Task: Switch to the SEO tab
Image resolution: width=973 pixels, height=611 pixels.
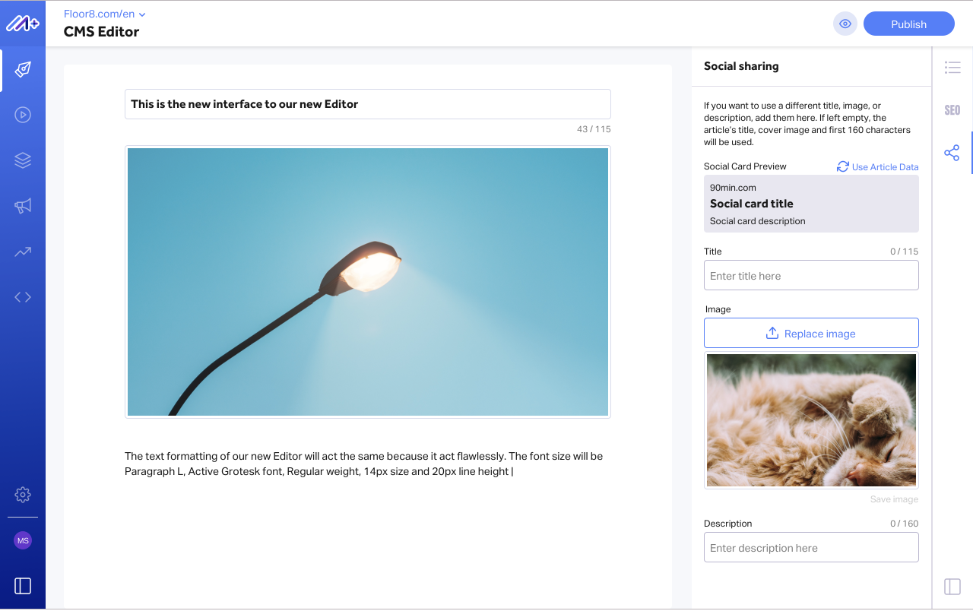Action: click(x=952, y=110)
